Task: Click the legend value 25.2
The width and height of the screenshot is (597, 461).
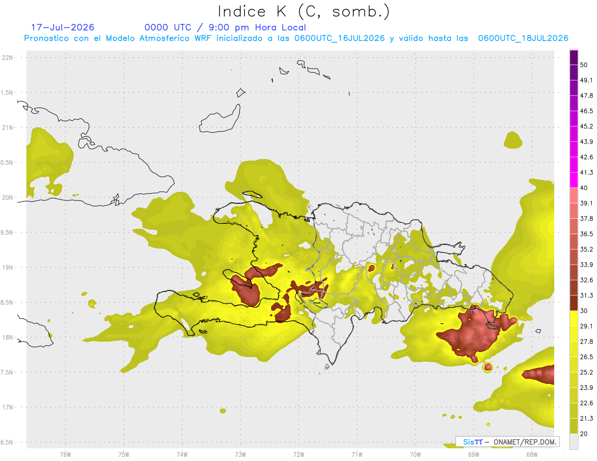Action: (x=587, y=372)
